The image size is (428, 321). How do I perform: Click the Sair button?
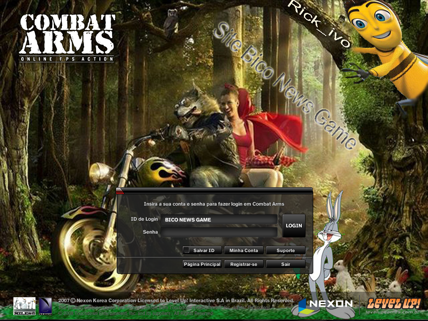(x=285, y=264)
